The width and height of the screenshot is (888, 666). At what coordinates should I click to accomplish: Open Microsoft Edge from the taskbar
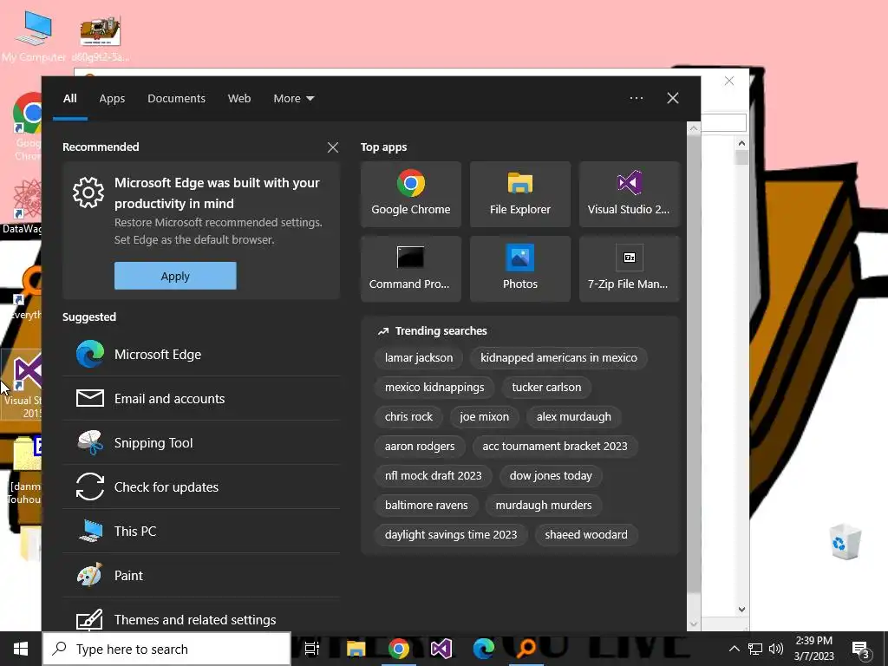click(484, 649)
